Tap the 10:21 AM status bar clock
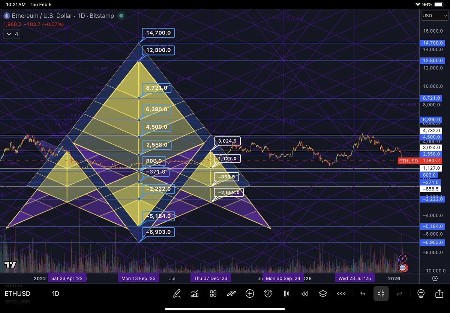450x313 pixels. point(16,5)
